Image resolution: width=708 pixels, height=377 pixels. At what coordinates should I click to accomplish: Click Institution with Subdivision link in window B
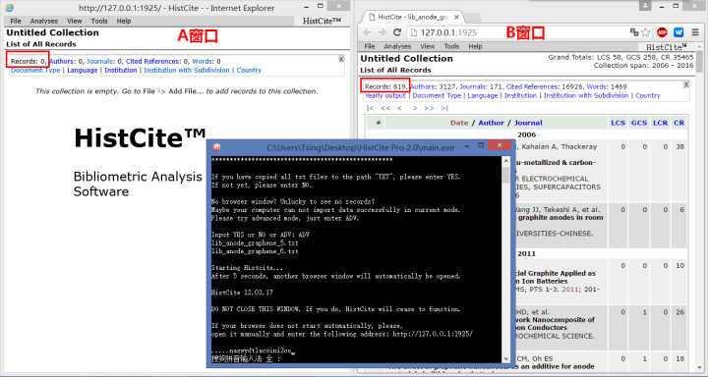click(586, 95)
